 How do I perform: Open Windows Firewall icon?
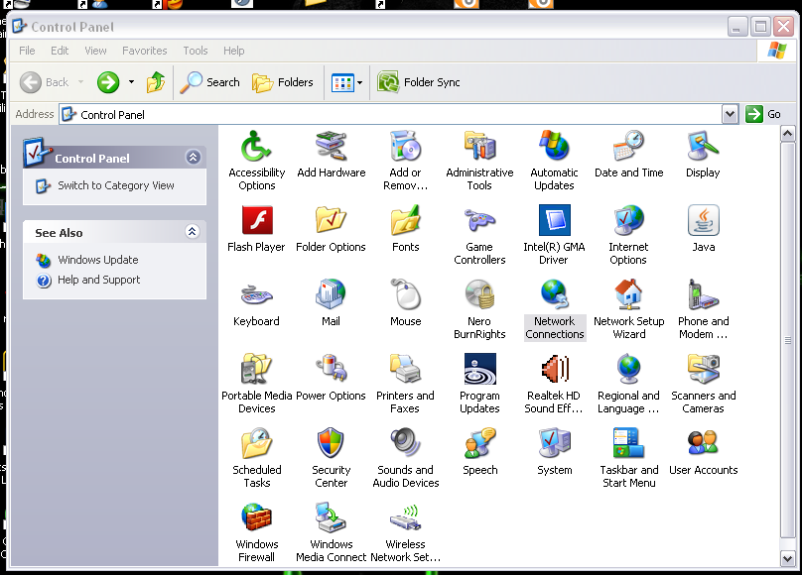(256, 517)
